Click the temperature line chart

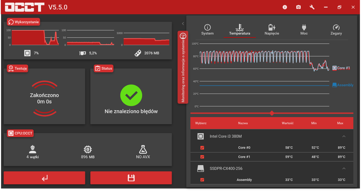coord(264,75)
